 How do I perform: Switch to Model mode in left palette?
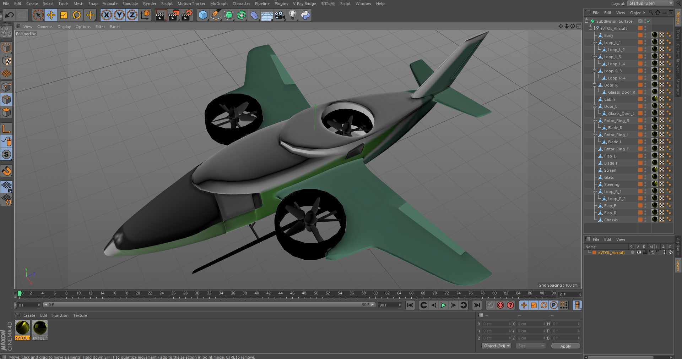pos(6,48)
